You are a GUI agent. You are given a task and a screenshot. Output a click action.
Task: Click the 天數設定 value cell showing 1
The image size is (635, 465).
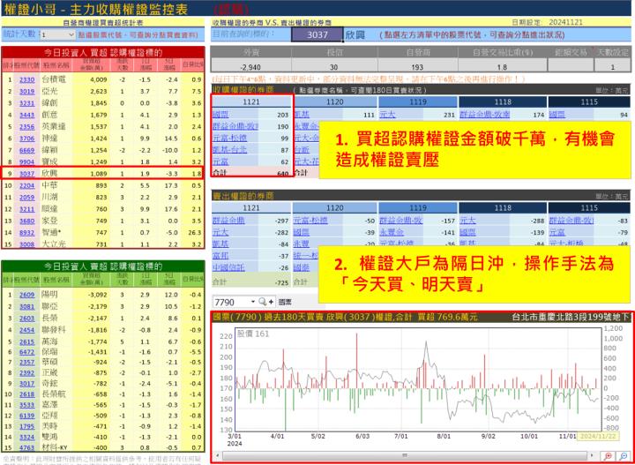click(612, 67)
